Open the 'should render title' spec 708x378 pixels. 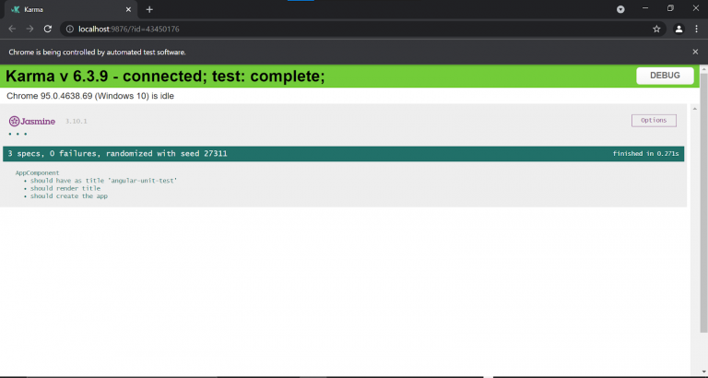[x=65, y=188]
